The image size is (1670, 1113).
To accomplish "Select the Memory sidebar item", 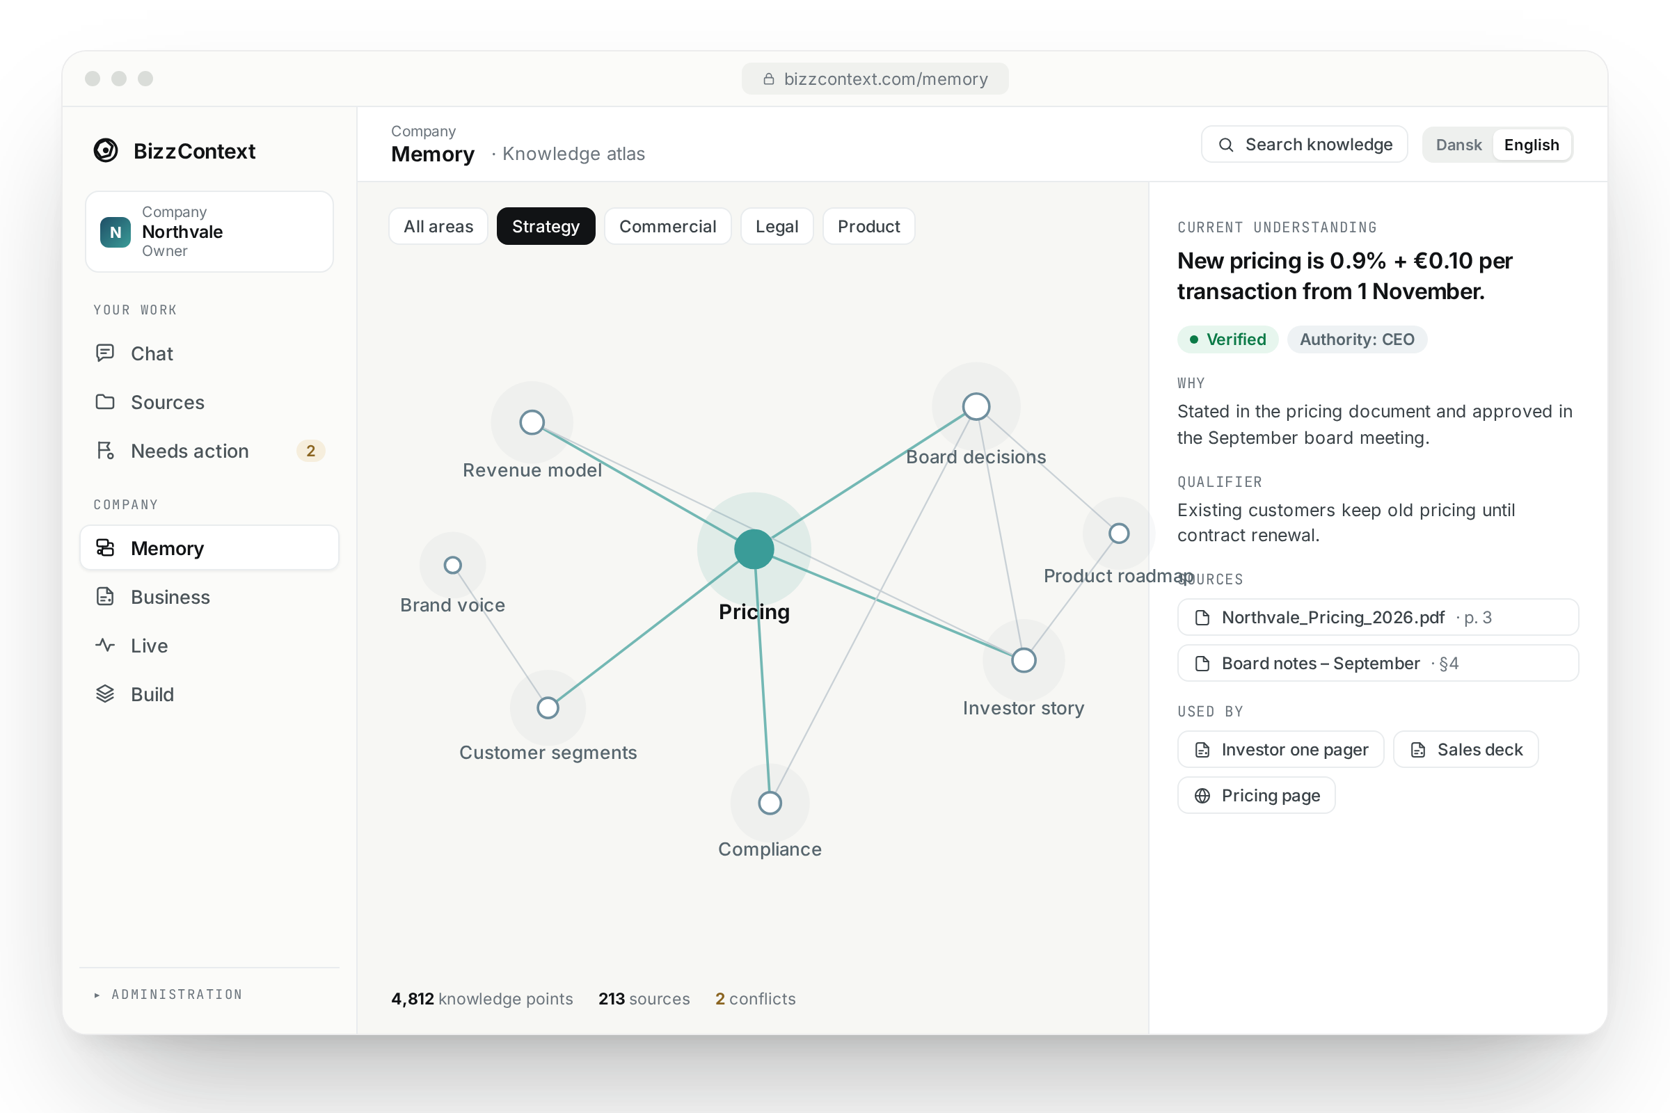I will click(209, 548).
